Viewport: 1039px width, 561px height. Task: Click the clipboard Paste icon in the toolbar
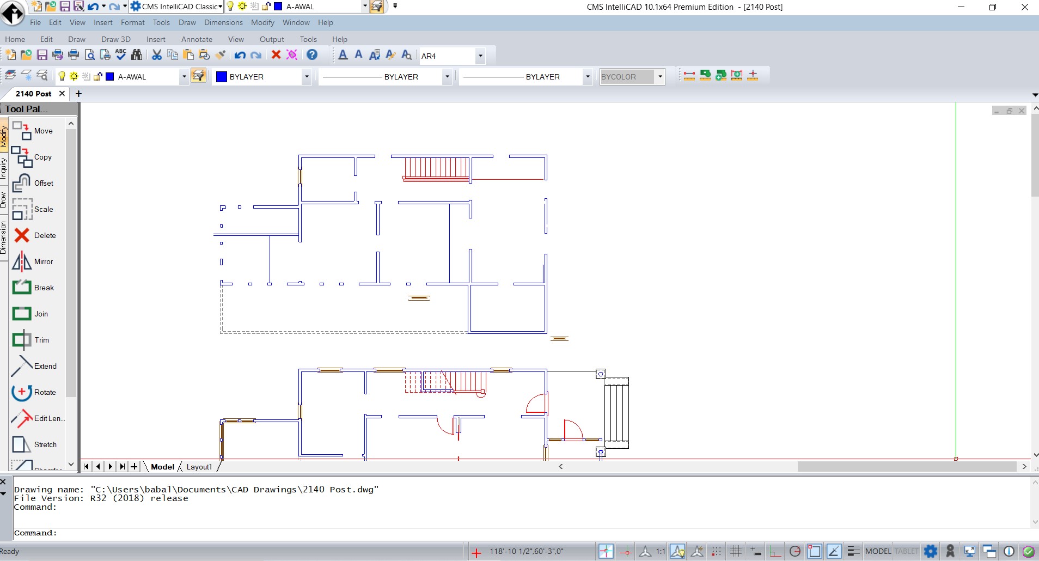pyautogui.click(x=188, y=55)
